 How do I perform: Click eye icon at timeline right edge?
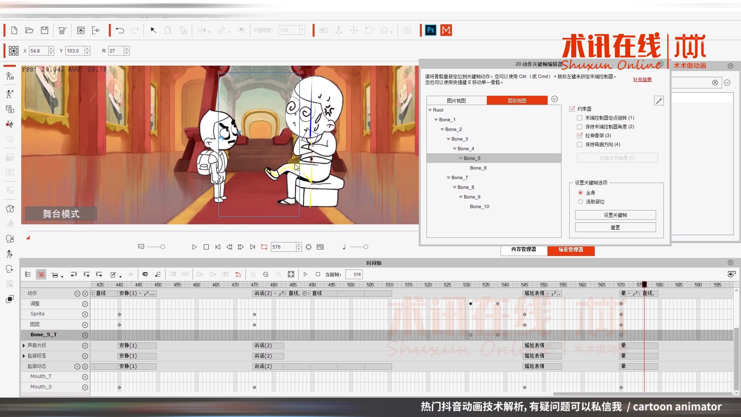[731, 275]
